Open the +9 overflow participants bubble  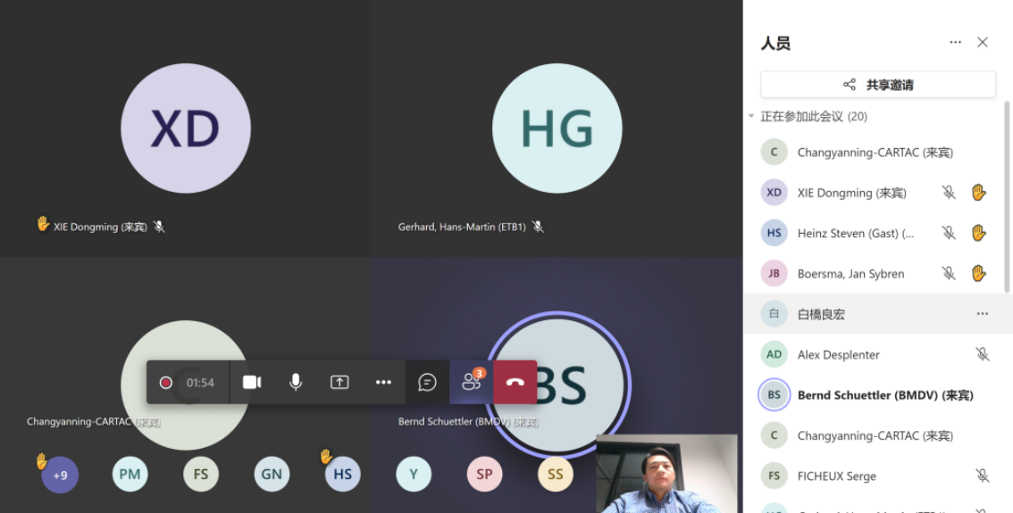click(60, 475)
